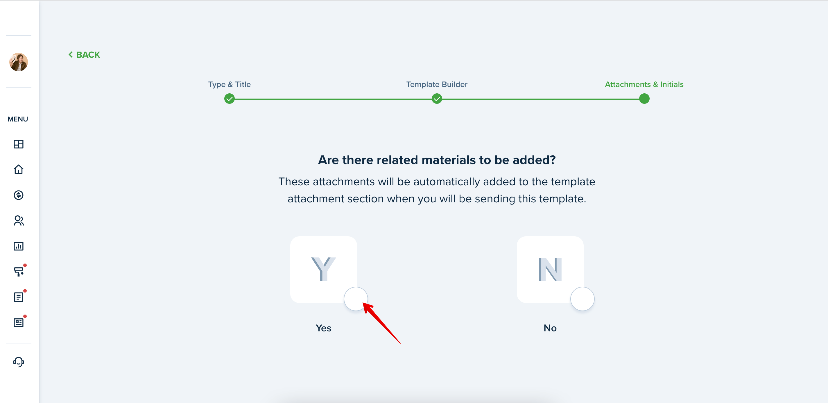Click the Yes label text
Viewport: 828px width, 403px height.
click(323, 328)
